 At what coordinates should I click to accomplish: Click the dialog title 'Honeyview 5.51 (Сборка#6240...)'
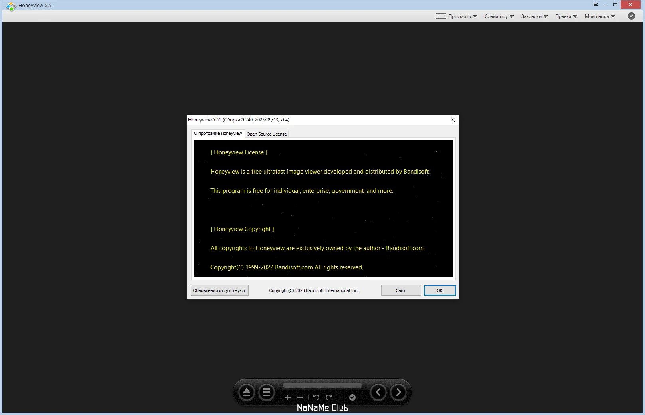(x=239, y=120)
